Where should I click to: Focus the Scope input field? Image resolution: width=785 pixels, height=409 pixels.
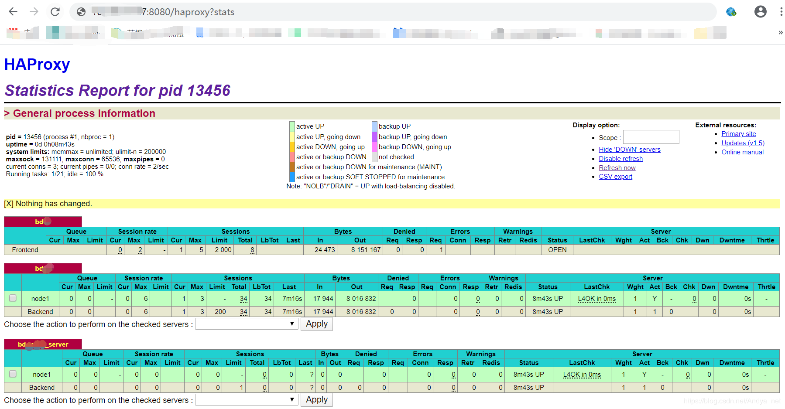pyautogui.click(x=651, y=137)
